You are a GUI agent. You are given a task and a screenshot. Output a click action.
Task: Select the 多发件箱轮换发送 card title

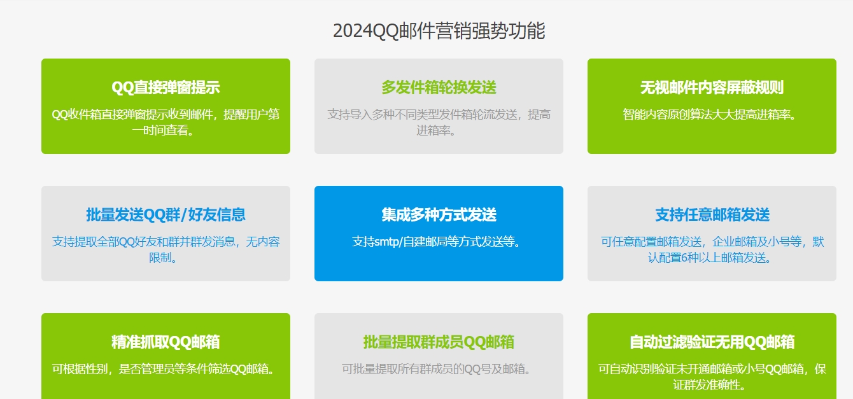(439, 87)
